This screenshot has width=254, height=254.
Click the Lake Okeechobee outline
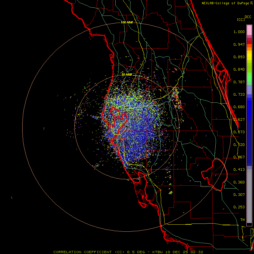[x=215, y=175]
